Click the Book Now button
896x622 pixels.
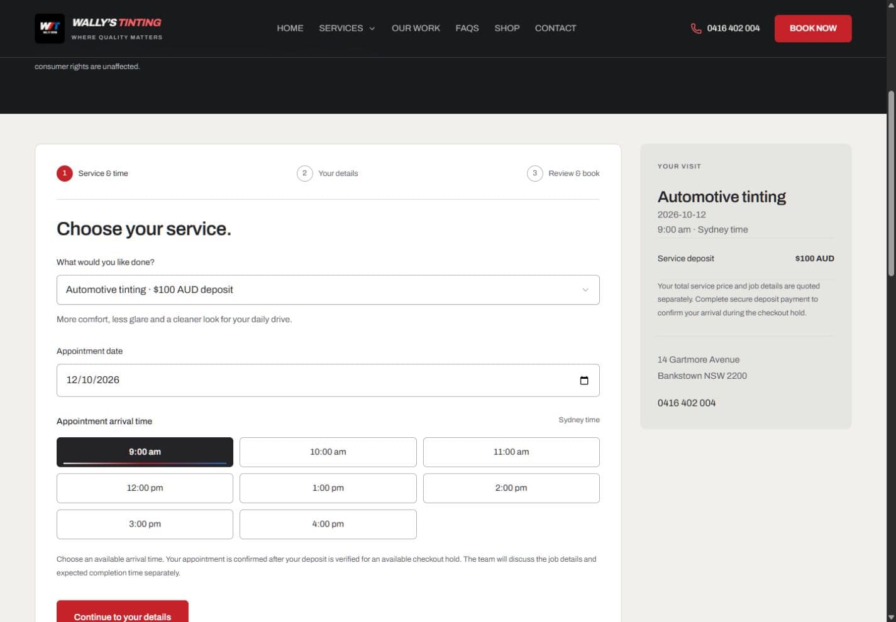(813, 28)
